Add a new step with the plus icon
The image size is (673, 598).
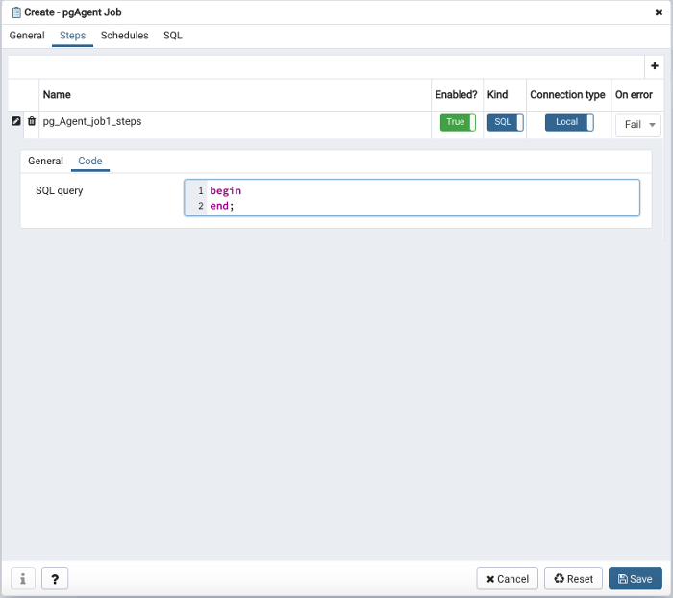click(x=654, y=66)
